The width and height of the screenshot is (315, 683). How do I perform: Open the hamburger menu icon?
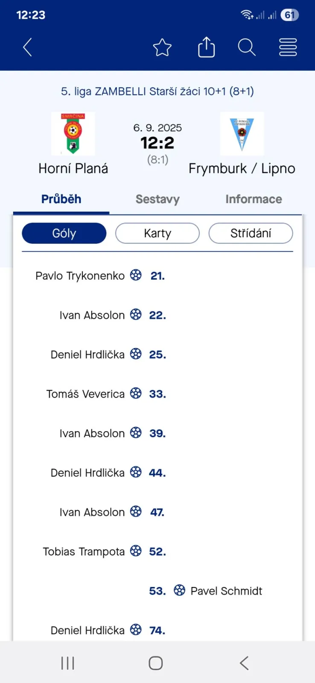[x=288, y=47]
